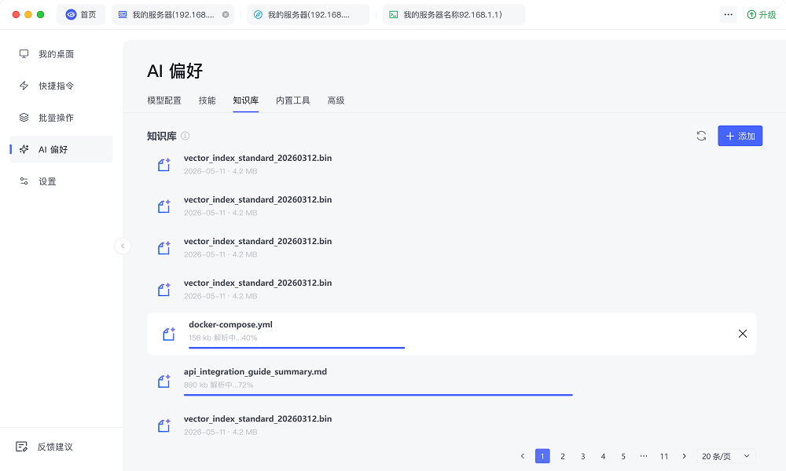Click api_integration_guide_summary.md file name
Image resolution: width=786 pixels, height=471 pixels.
tap(255, 372)
